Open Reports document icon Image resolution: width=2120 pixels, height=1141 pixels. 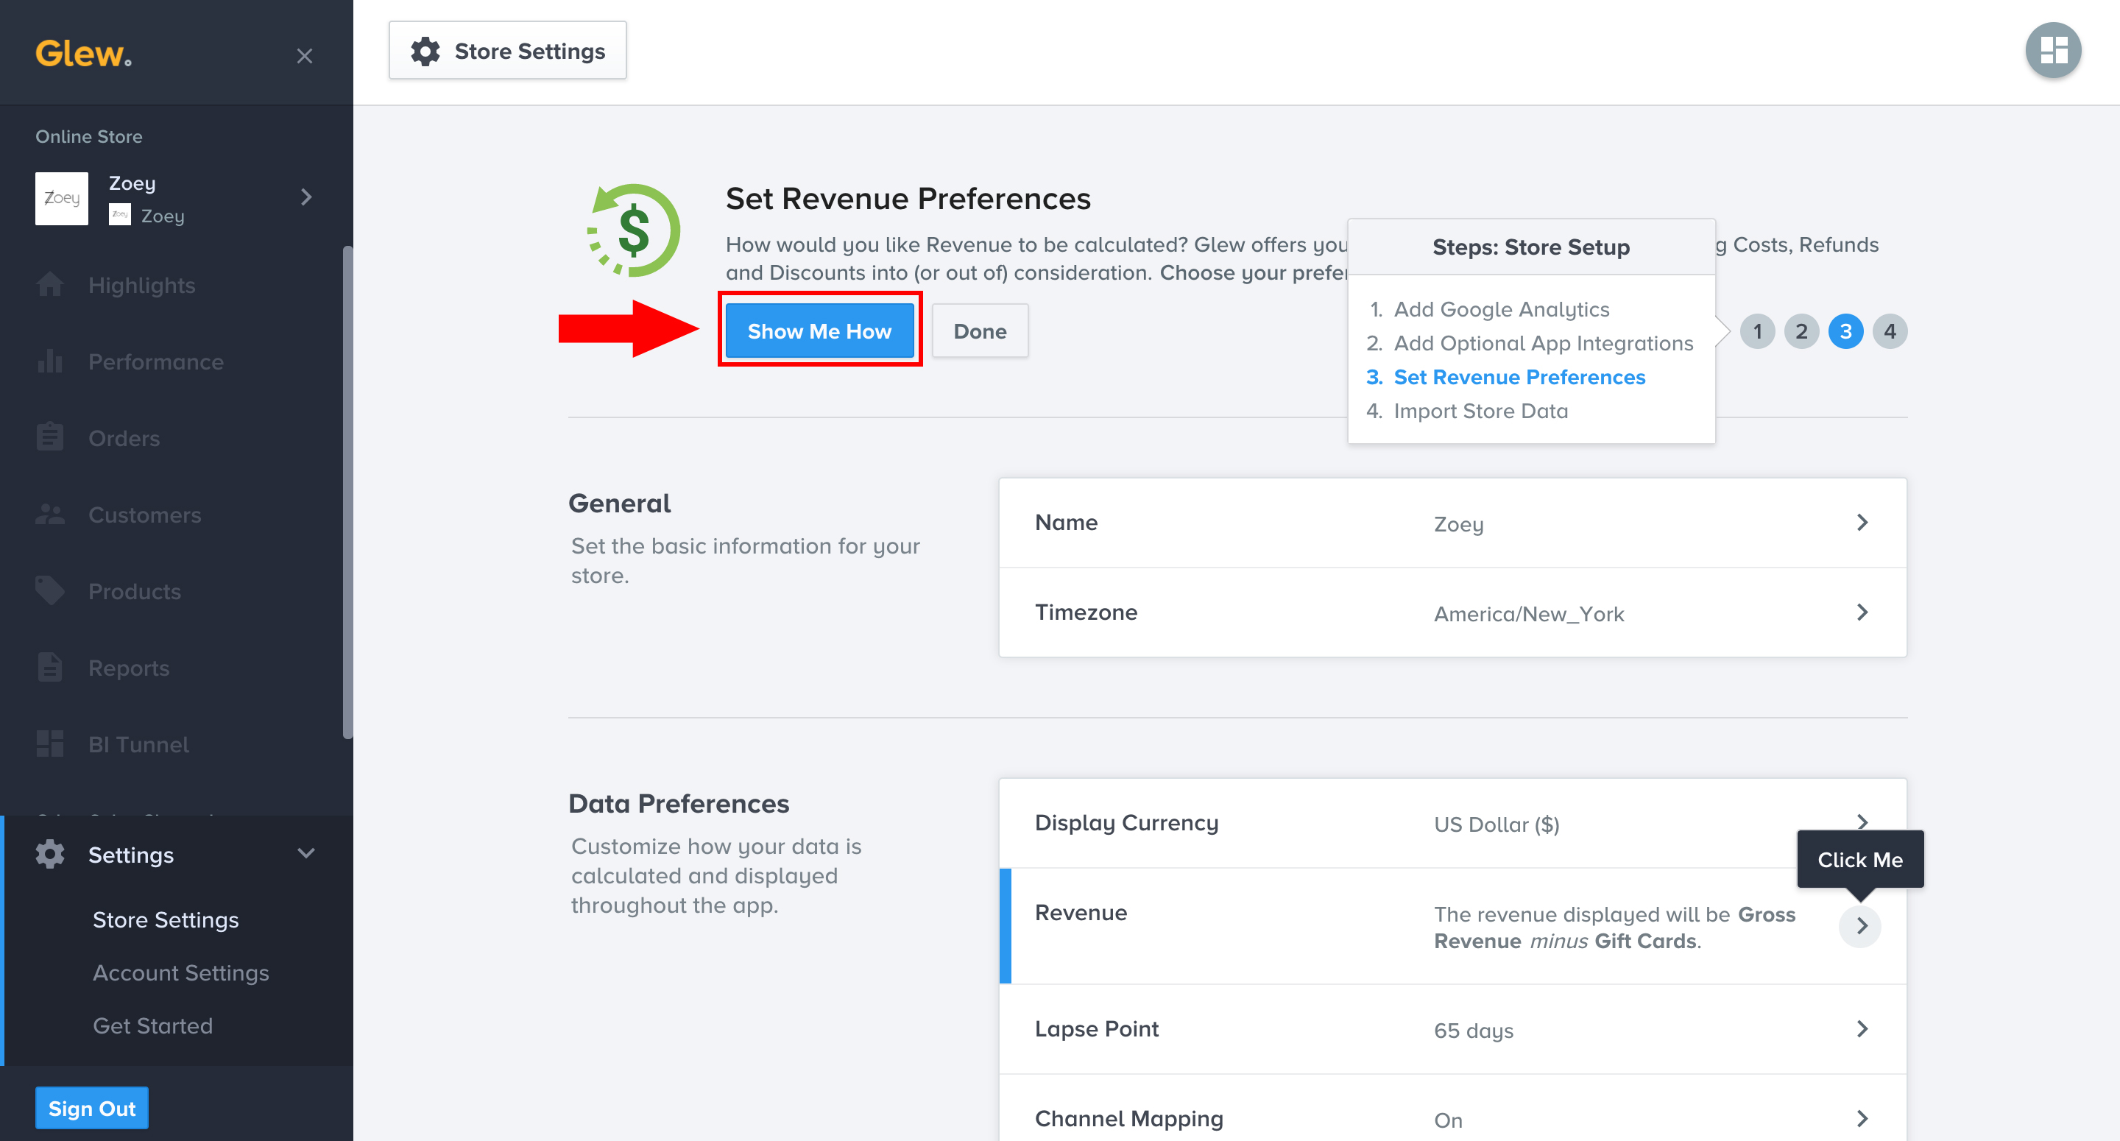[x=49, y=668]
